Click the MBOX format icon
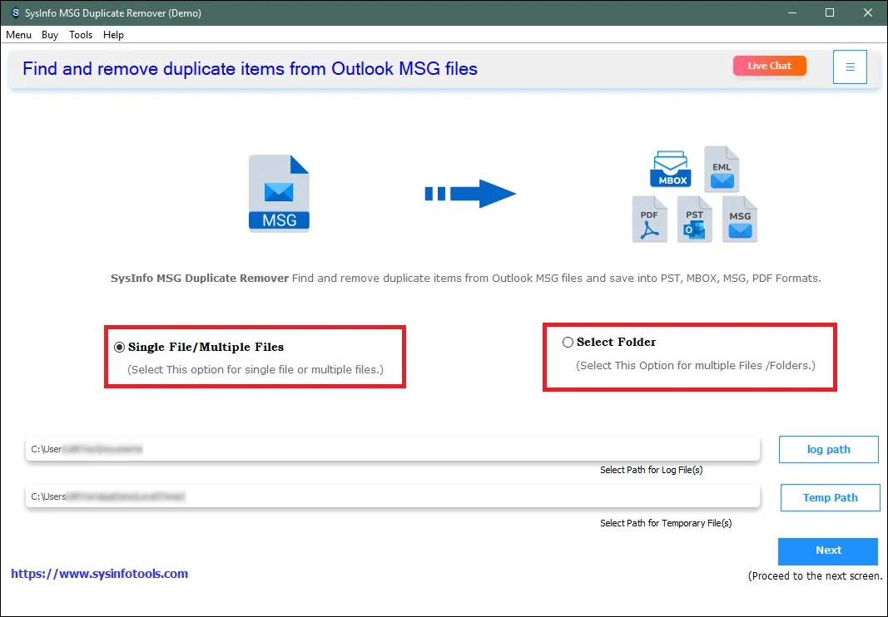The width and height of the screenshot is (888, 617). click(x=671, y=168)
